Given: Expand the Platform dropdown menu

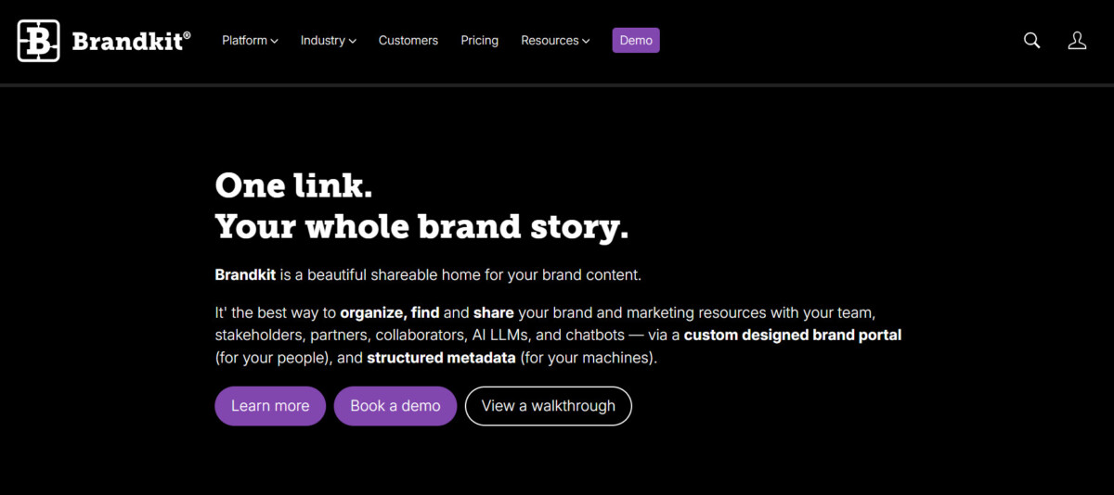Looking at the screenshot, I should click(x=250, y=41).
